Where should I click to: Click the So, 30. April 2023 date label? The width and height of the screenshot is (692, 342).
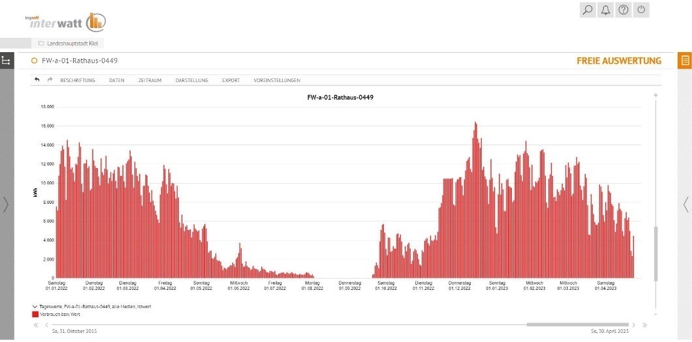tap(610, 331)
